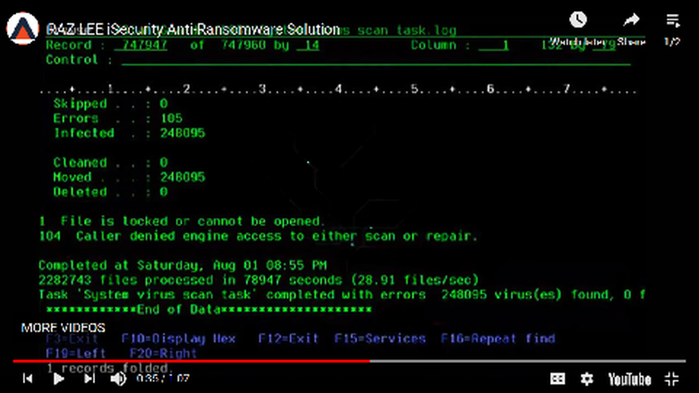Click the playlist position counter 1/2
This screenshot has height=393, width=699.
672,41
